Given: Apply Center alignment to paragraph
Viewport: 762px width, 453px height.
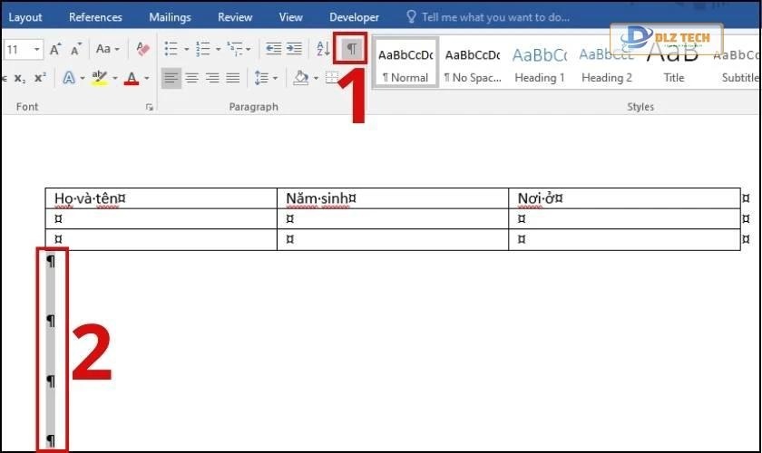Looking at the screenshot, I should (x=192, y=78).
